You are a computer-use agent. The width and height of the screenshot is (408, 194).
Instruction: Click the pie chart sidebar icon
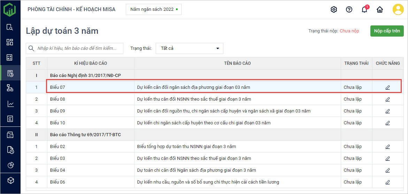pos(10,165)
